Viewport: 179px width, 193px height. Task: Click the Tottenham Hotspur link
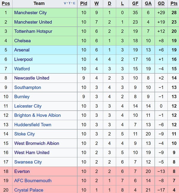(33, 31)
